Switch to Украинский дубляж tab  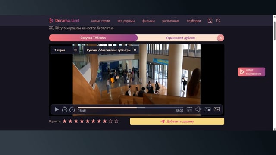click(x=180, y=38)
